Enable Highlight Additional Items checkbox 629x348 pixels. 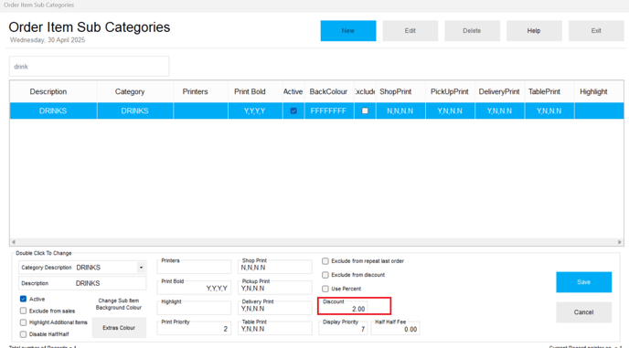tap(23, 322)
